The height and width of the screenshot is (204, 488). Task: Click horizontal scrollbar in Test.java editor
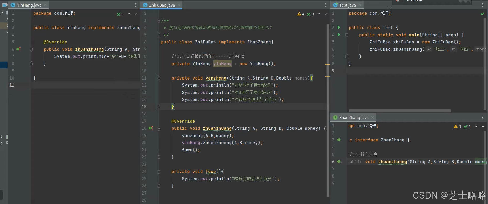tap(400, 111)
